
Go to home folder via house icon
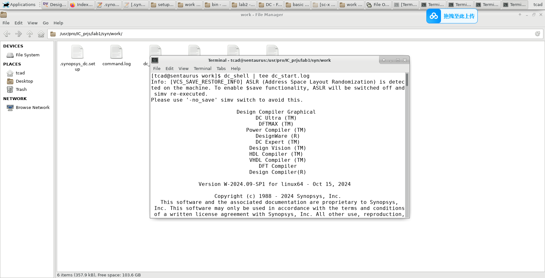tap(41, 34)
